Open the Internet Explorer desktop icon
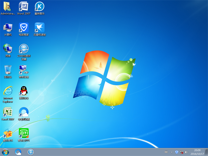The height and width of the screenshot is (156, 208). (x=7, y=91)
